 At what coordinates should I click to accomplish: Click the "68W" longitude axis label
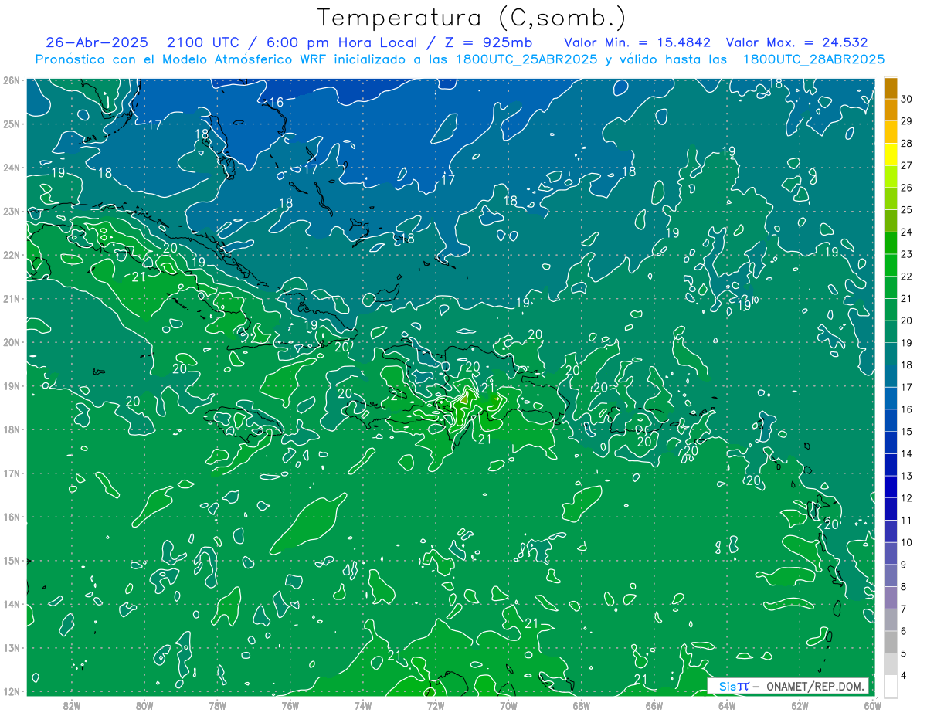pos(581,704)
